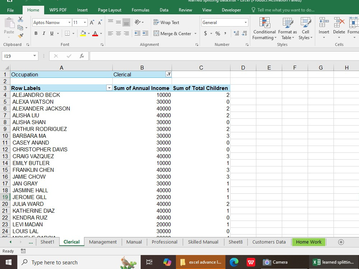Expand the Row Labels filter dropdown
This screenshot has height=269, width=359.
(109, 88)
